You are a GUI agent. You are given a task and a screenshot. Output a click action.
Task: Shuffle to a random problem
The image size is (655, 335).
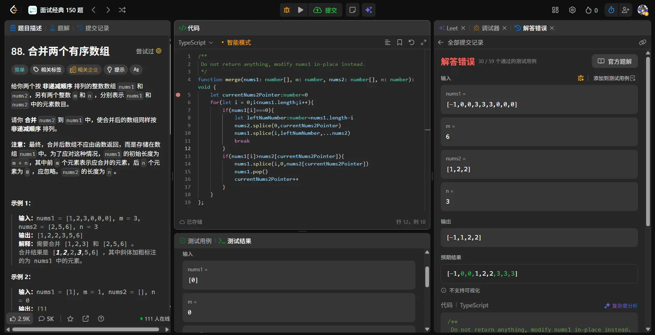pyautogui.click(x=122, y=10)
